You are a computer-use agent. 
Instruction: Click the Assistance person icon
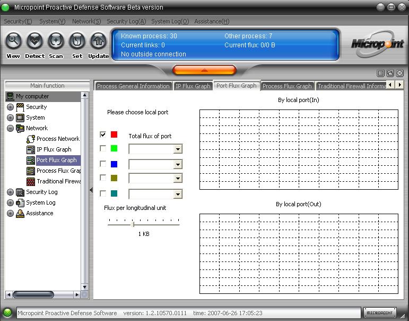point(20,213)
